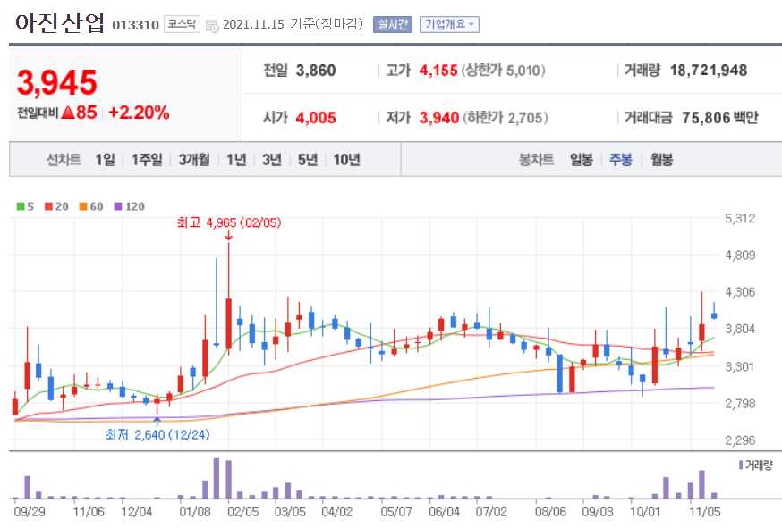Click the stock name 아진산업

tap(60, 23)
